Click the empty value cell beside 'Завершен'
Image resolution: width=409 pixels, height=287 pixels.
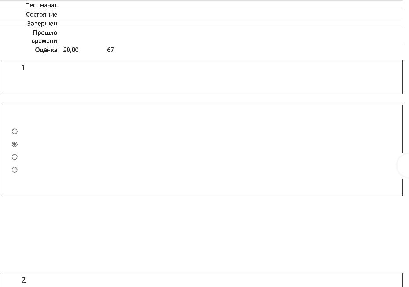point(232,23)
